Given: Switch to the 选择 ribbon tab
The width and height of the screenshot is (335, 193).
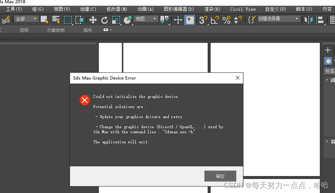Looking at the screenshot, I should [x=24, y=30].
